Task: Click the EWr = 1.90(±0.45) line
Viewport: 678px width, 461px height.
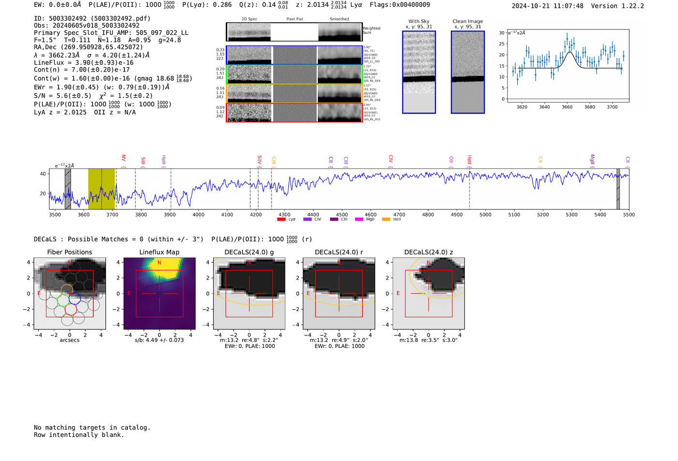Action: coord(102,88)
